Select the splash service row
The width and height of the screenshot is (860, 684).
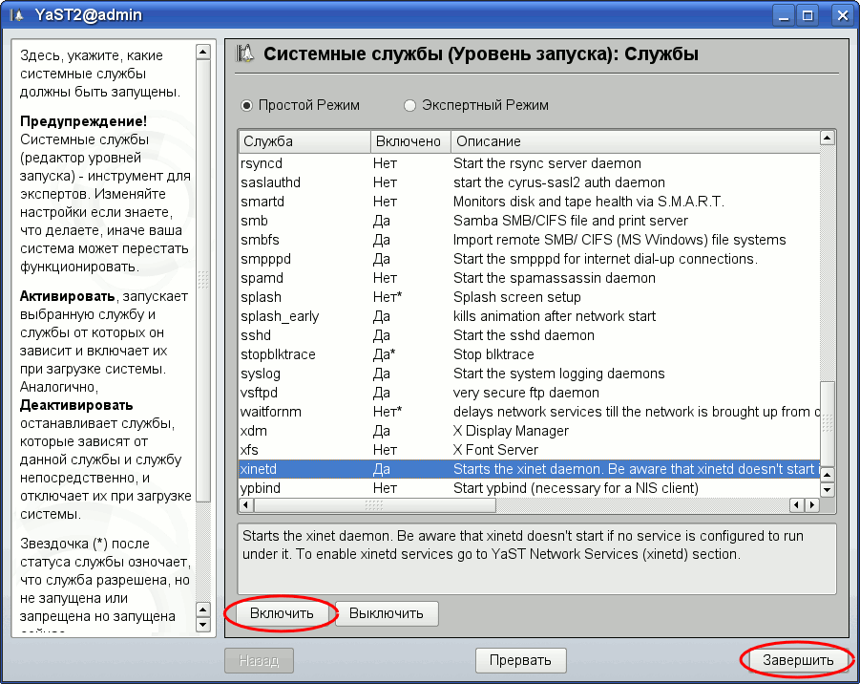(530, 297)
